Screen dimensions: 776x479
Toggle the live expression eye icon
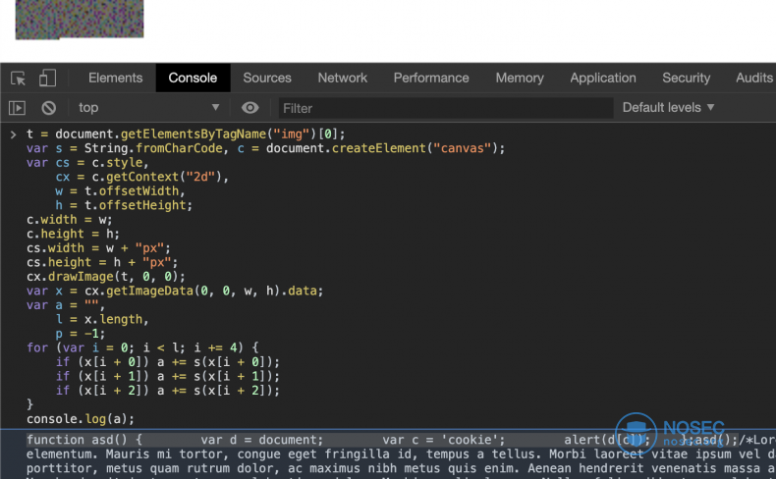point(249,107)
